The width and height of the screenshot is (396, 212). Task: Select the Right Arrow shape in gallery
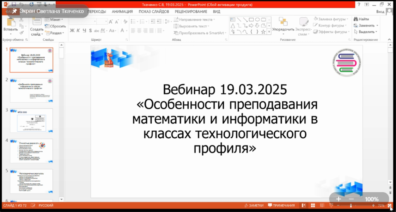pos(251,26)
